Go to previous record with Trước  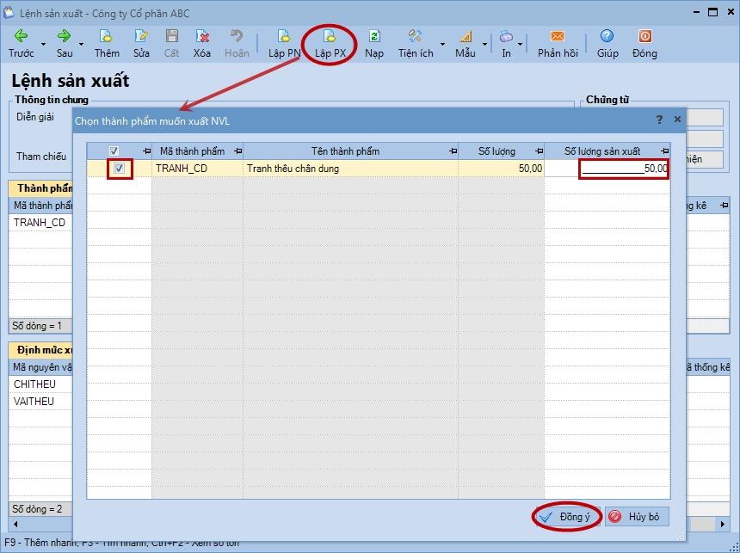point(21,37)
